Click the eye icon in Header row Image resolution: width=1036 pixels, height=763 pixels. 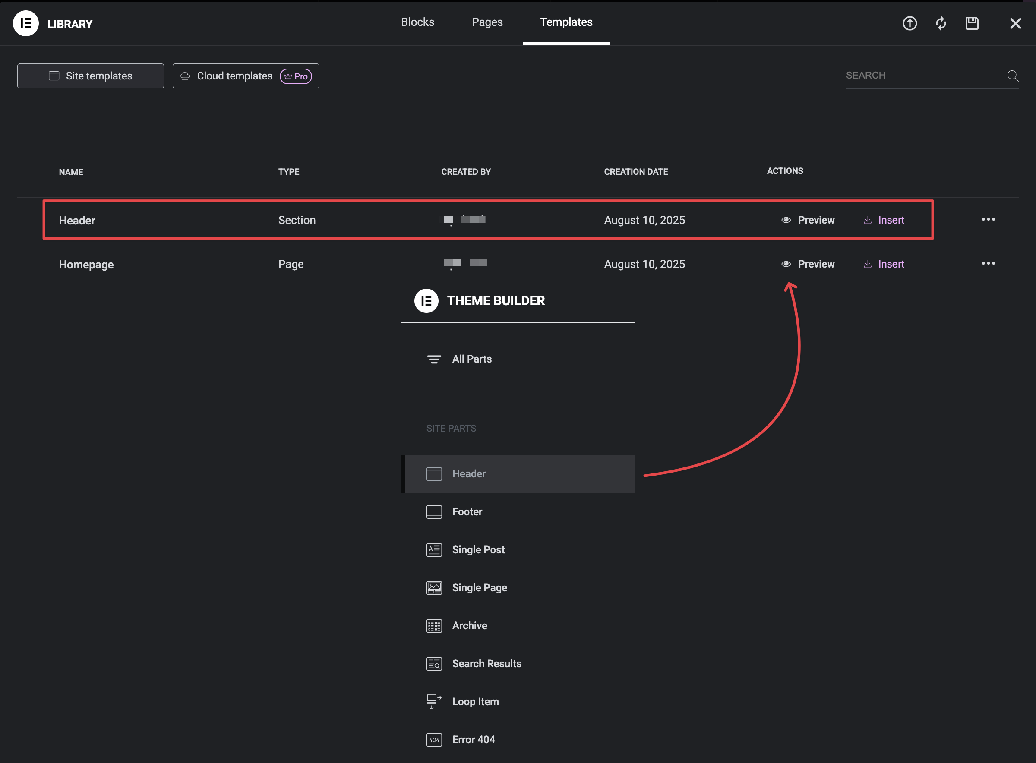tap(786, 220)
